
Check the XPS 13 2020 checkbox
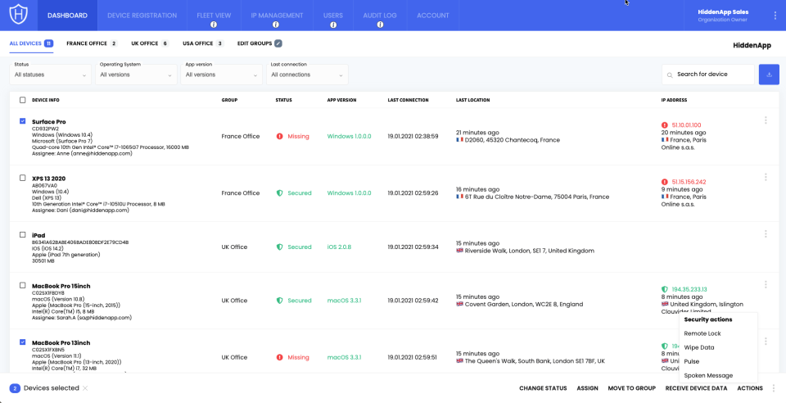coord(23,178)
